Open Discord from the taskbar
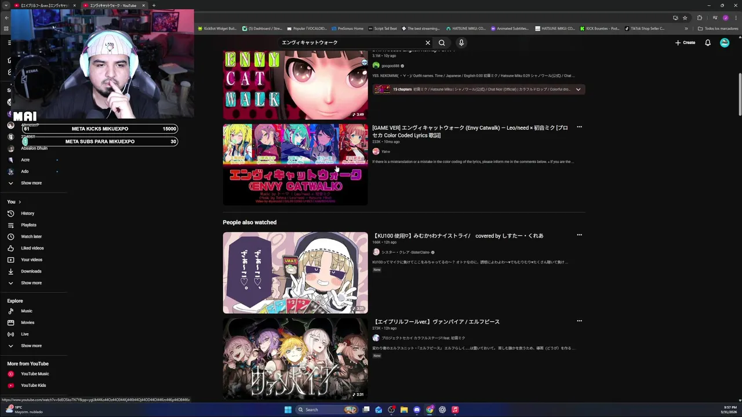The image size is (742, 417). point(417,409)
